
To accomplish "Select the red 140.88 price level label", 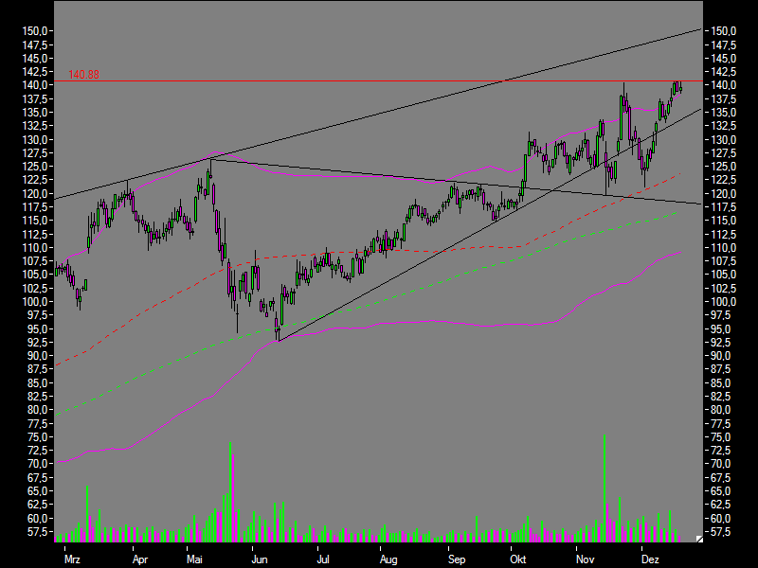I will (x=83, y=75).
